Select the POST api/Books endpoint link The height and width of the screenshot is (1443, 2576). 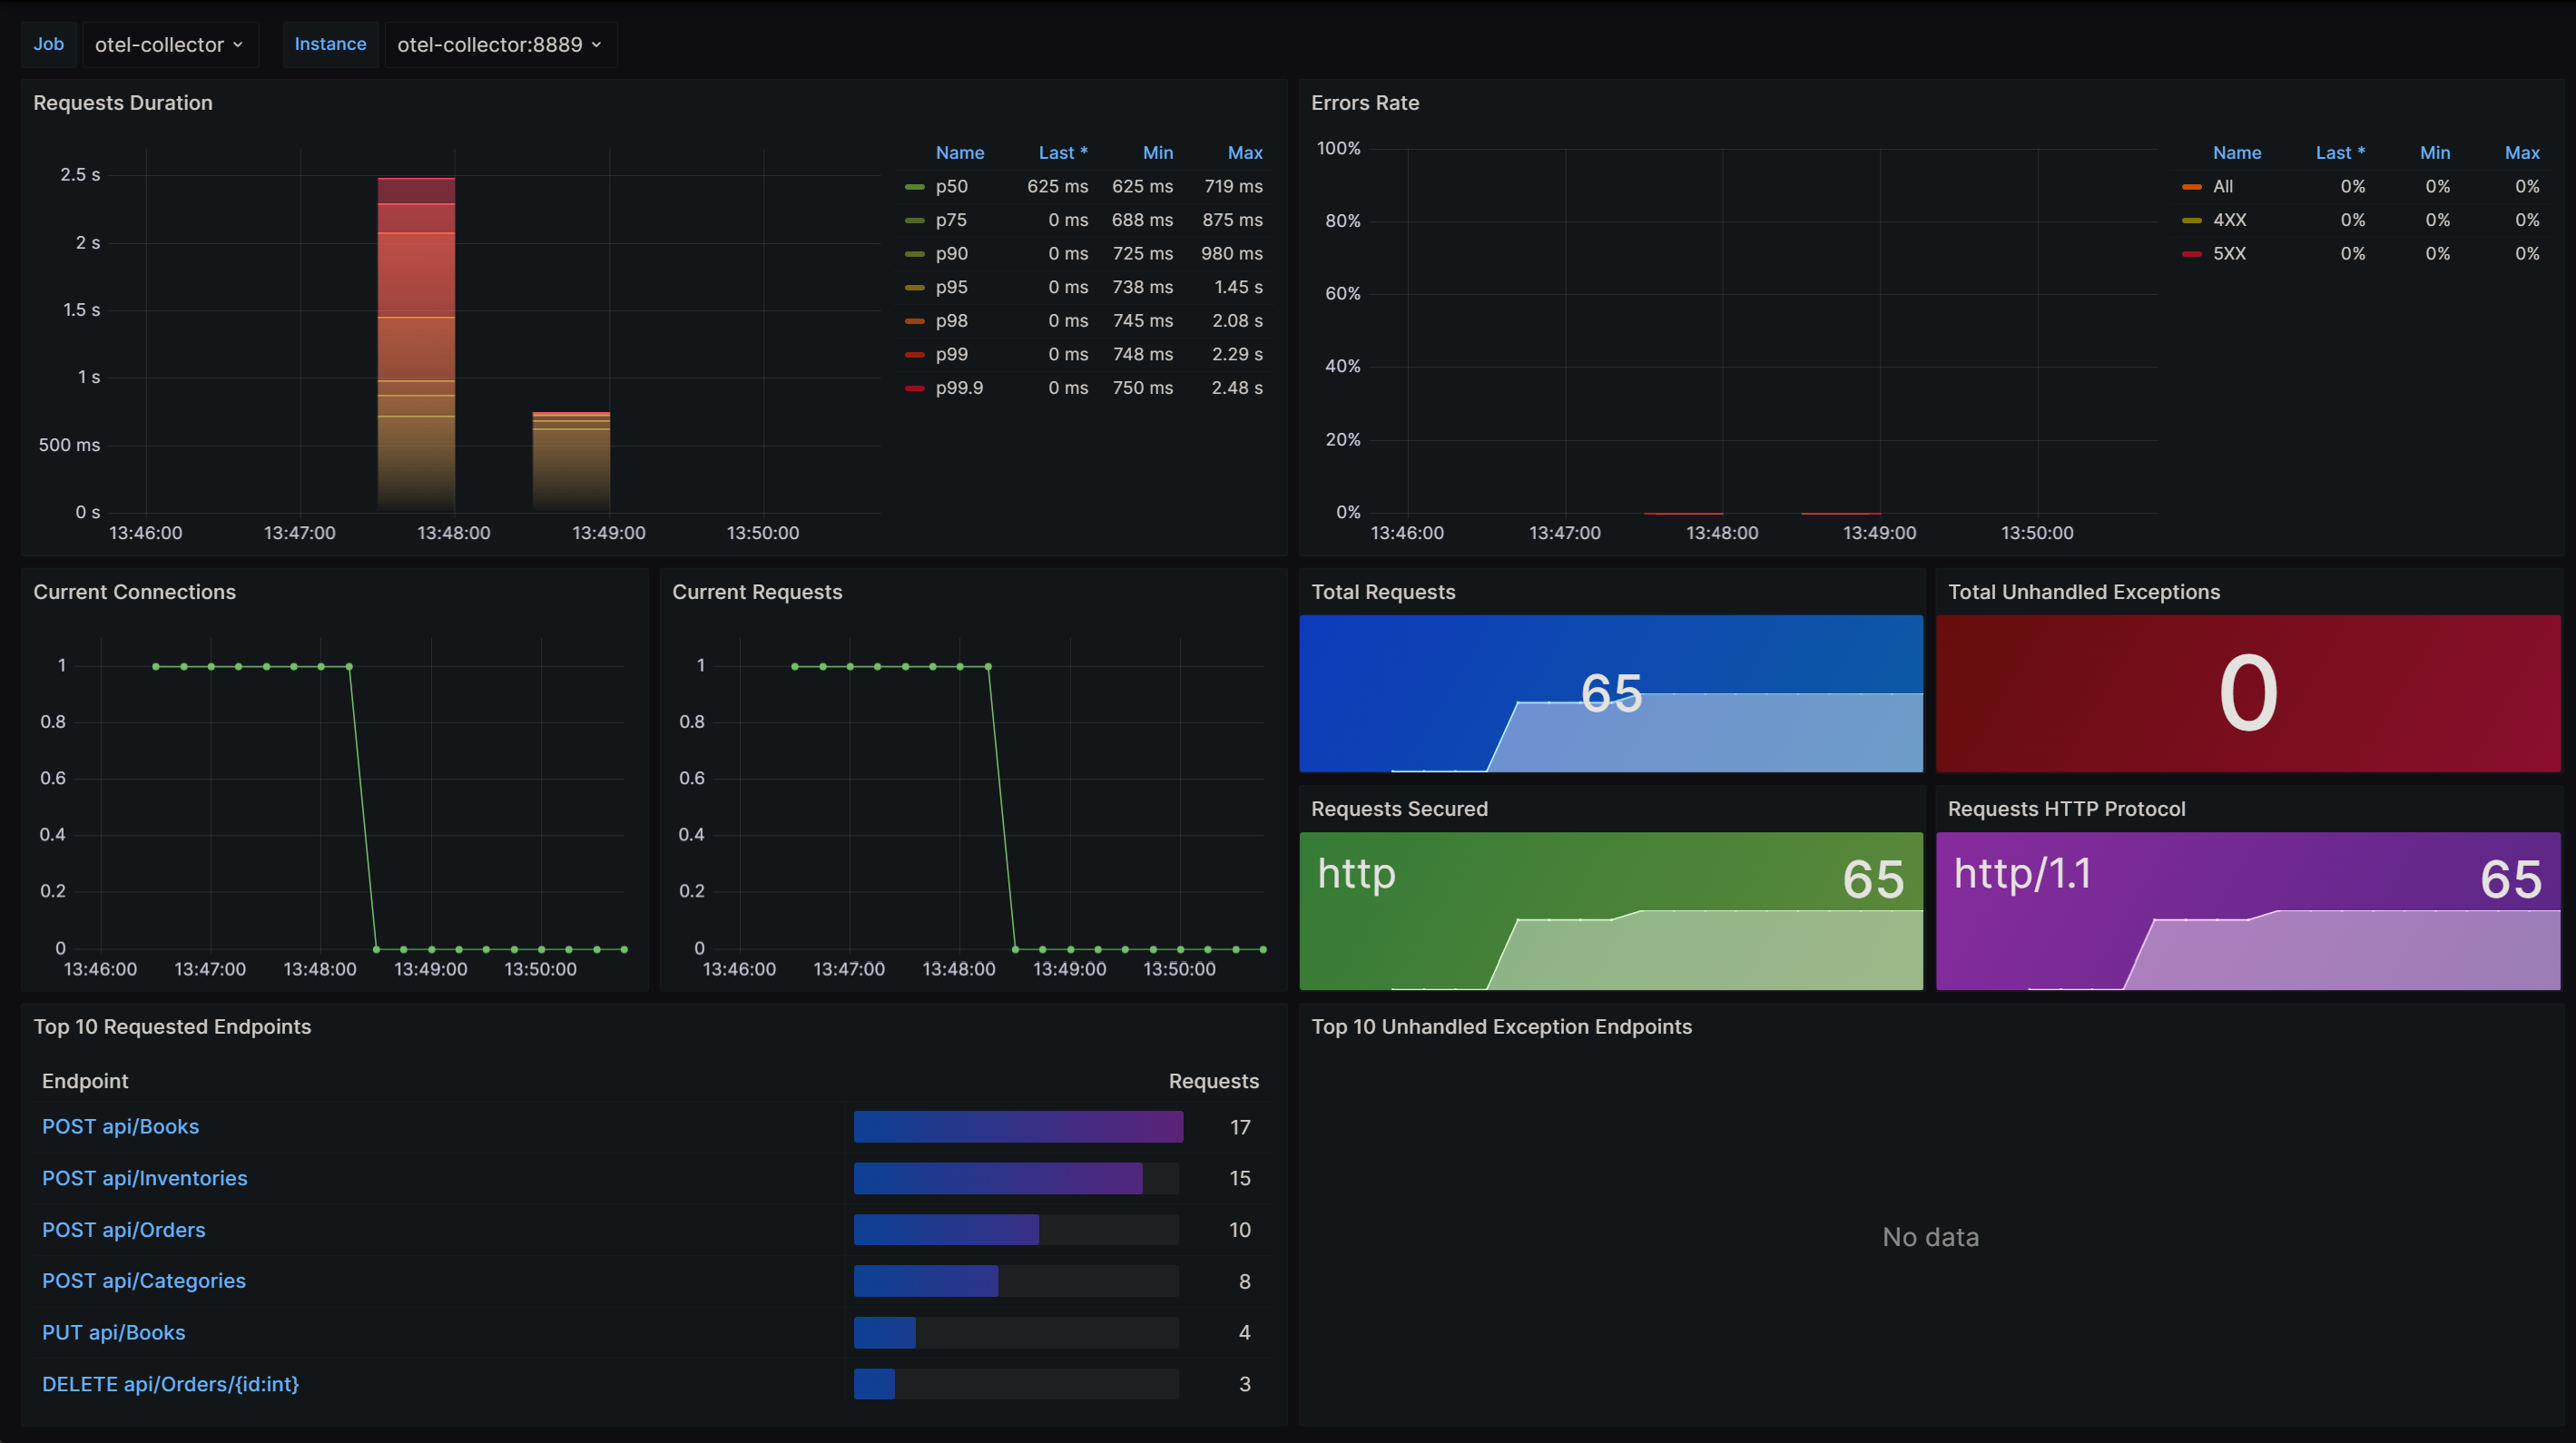[x=121, y=1124]
